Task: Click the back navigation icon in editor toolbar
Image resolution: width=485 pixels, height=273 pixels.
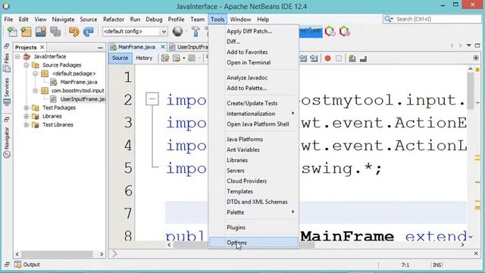Action: [x=177, y=58]
